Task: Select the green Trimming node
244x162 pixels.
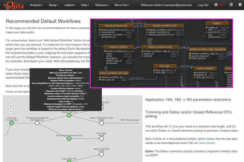Action: point(12,123)
